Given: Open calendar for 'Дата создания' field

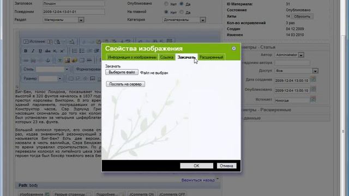Looking at the screenshot, I should pyautogui.click(x=313, y=79).
